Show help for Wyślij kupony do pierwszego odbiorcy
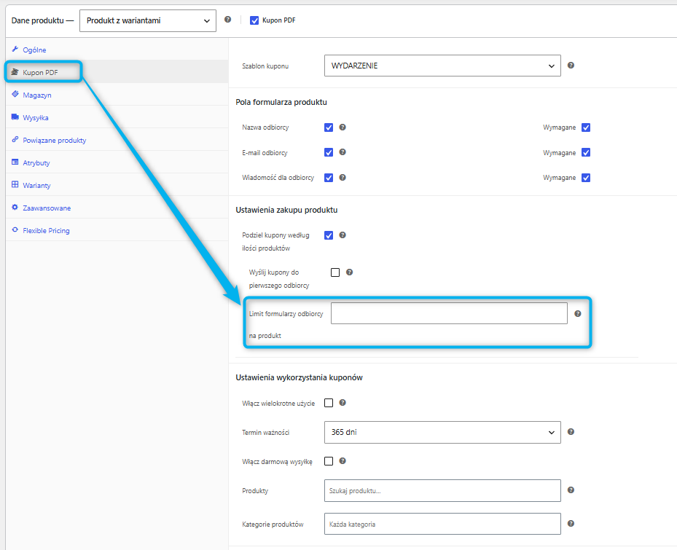This screenshot has height=550, width=677. pyautogui.click(x=349, y=272)
